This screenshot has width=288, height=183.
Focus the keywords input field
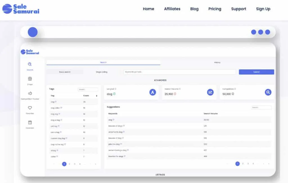coord(180,72)
